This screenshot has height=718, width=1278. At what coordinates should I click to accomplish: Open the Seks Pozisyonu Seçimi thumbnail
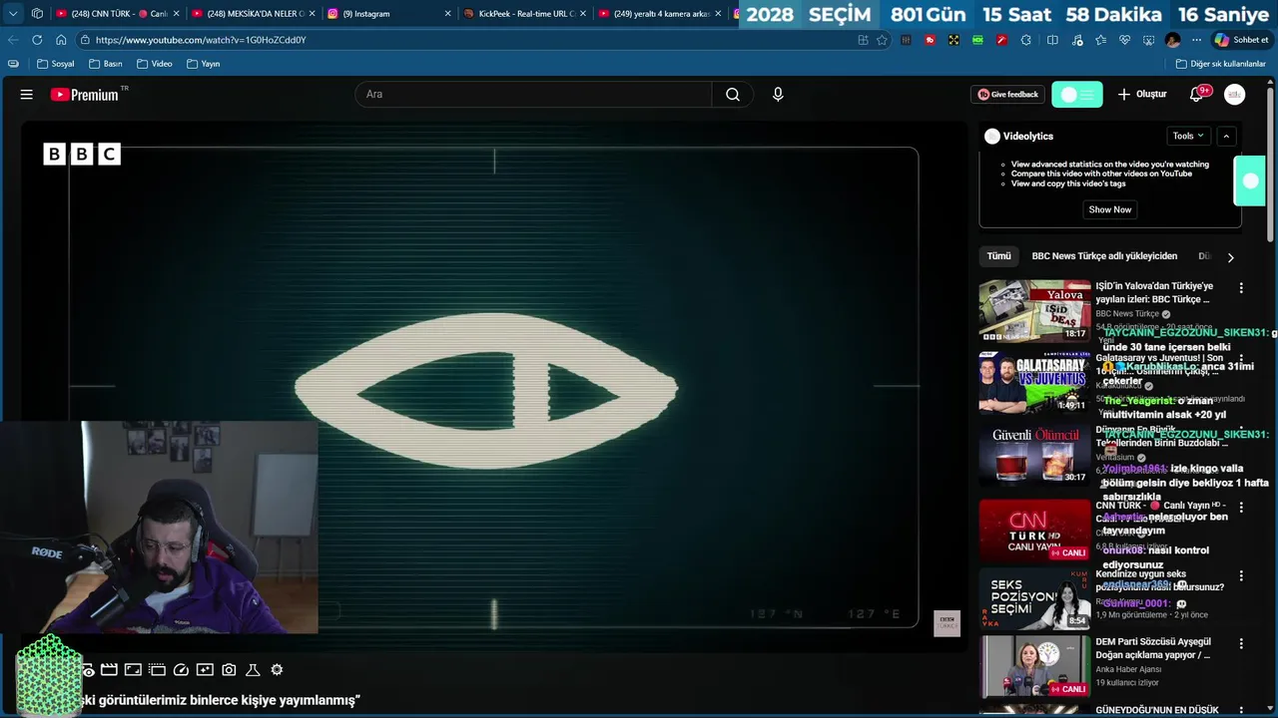(1034, 598)
